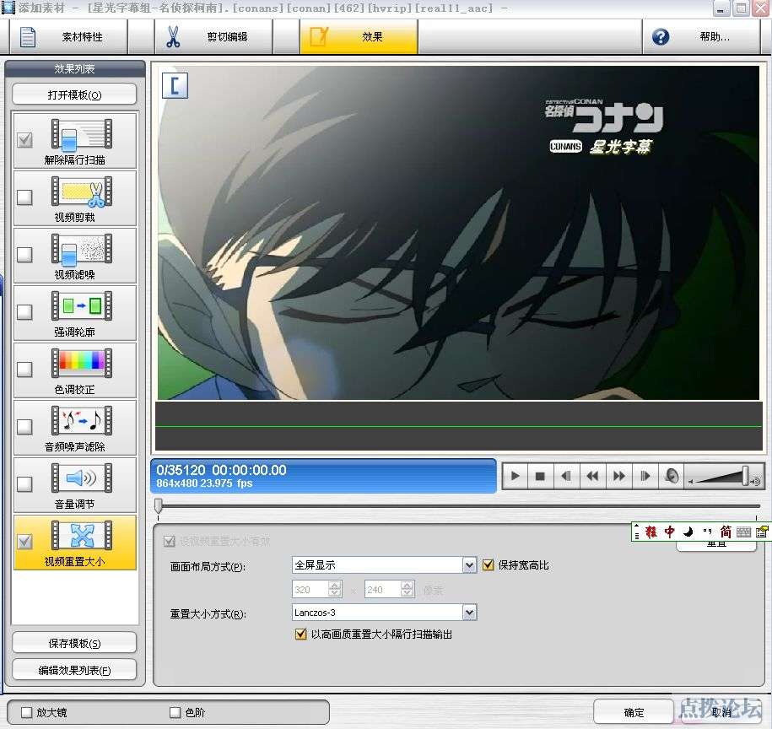The width and height of the screenshot is (772, 729).
Task: Select the video resize (视频重置大小) icon
Action: [x=82, y=536]
